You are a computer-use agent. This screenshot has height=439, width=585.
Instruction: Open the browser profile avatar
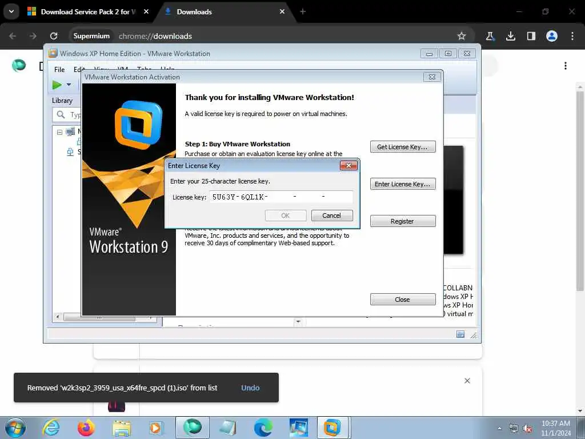552,36
